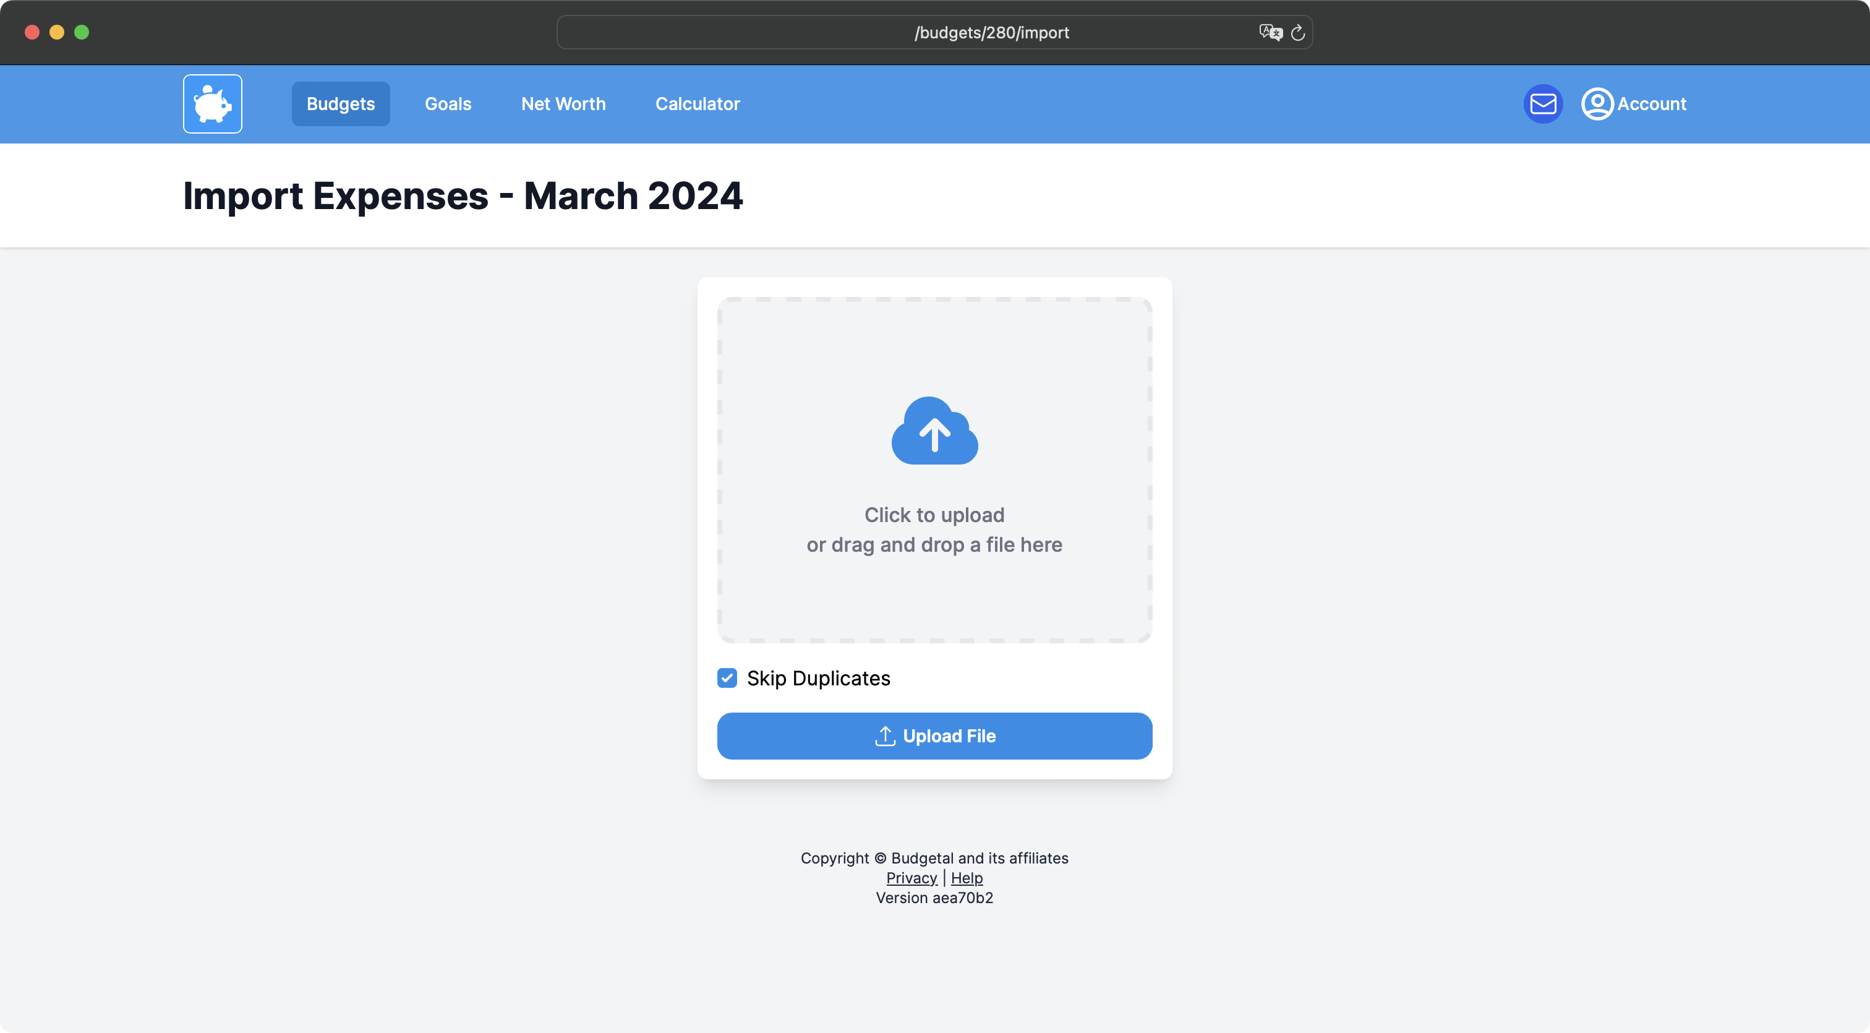
Task: Go to the Net Worth tab
Action: [x=563, y=104]
